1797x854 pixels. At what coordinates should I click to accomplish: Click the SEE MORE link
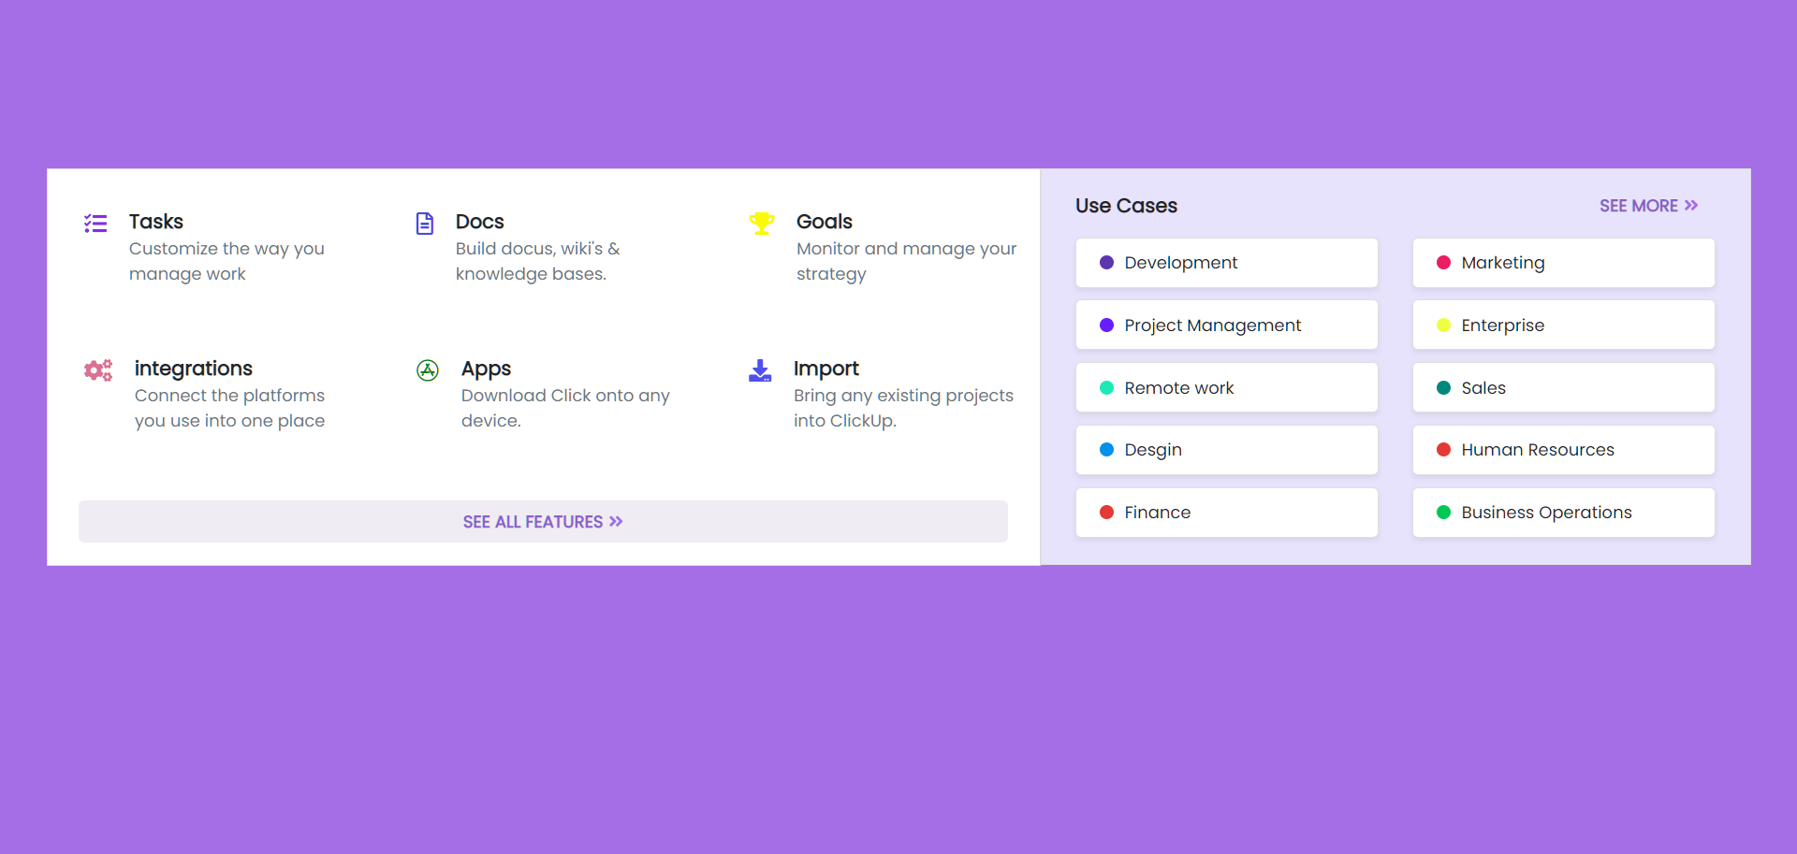[x=1638, y=205]
